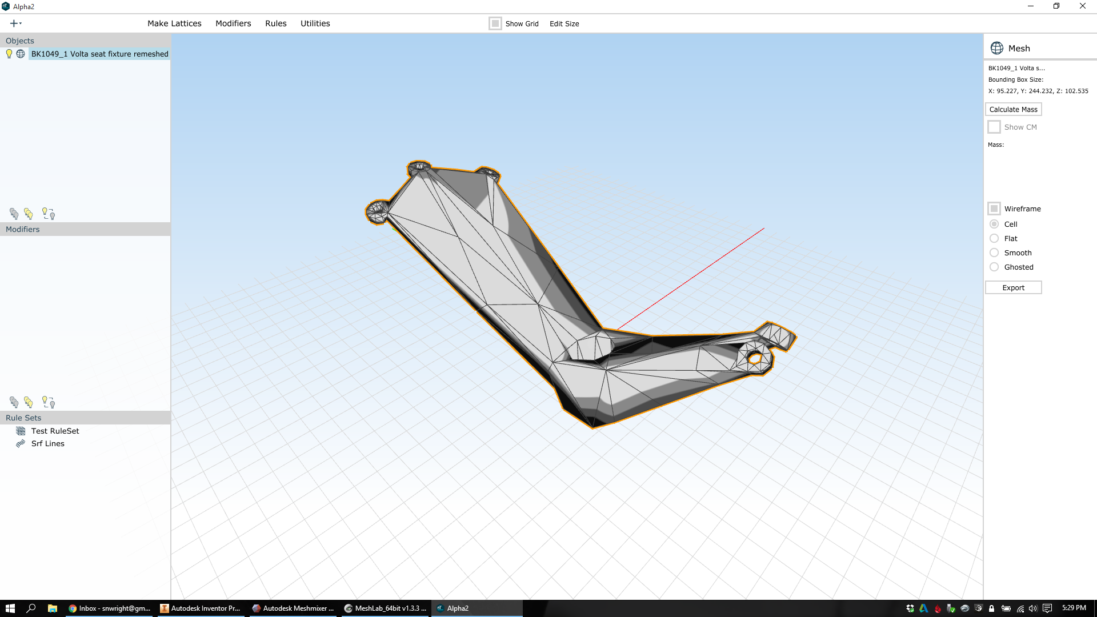
Task: Select BK1049_1 Volta seat fixture remeshed object
Action: click(100, 54)
